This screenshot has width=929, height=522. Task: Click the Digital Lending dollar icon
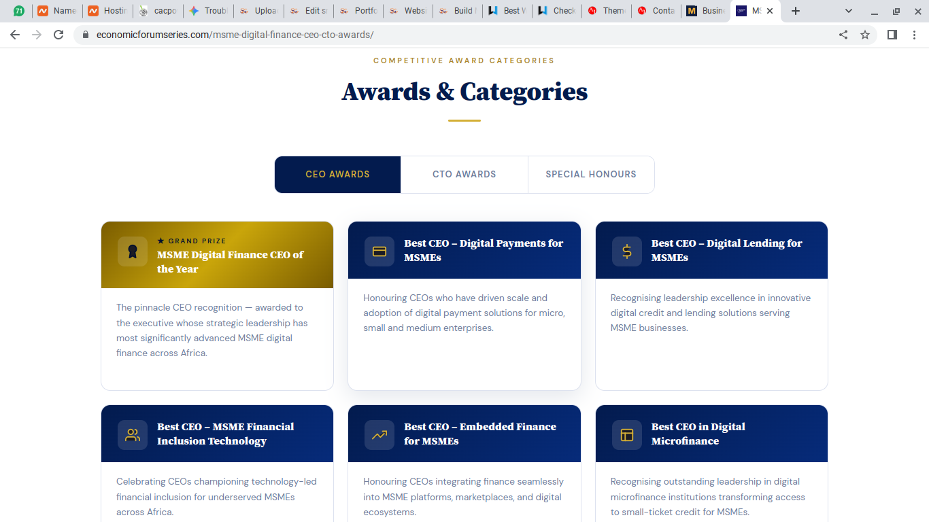[x=627, y=251]
